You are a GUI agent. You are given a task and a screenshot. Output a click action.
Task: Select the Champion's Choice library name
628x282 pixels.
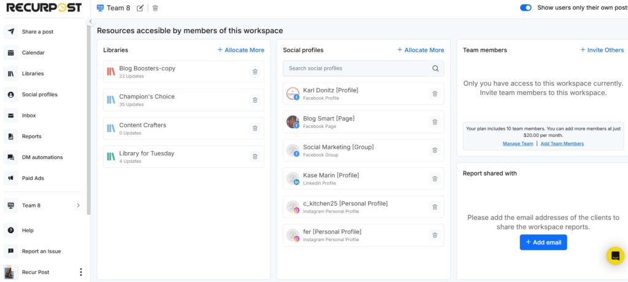147,97
